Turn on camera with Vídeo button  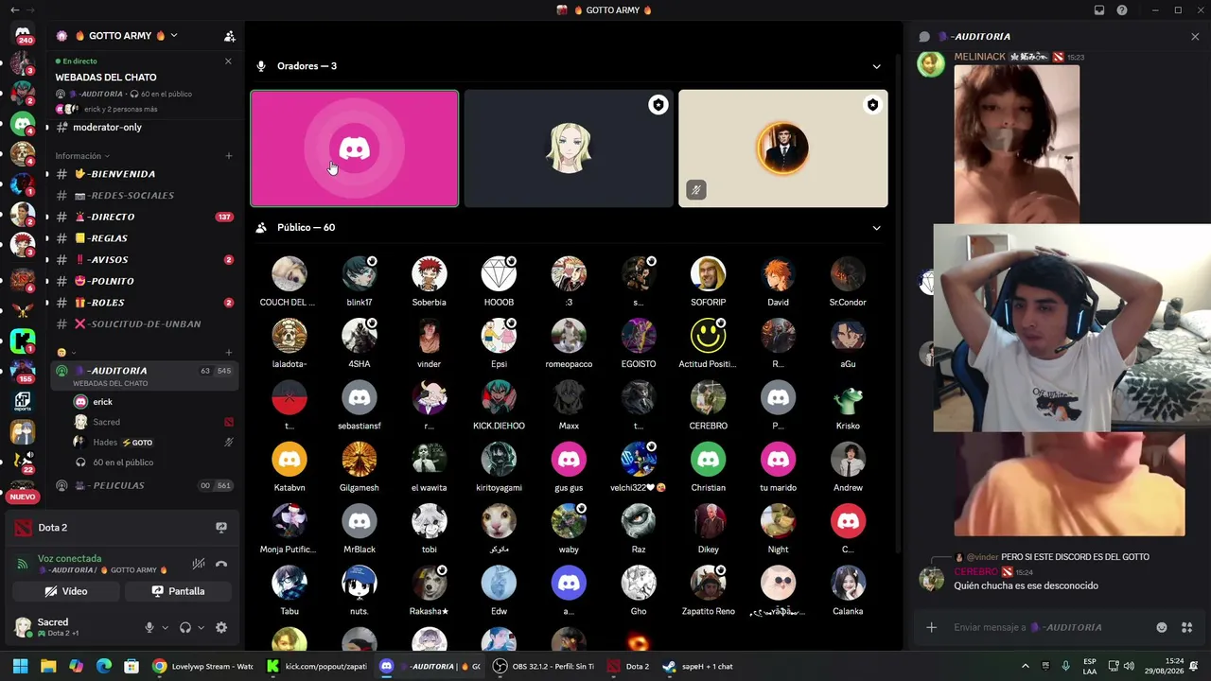coord(66,591)
